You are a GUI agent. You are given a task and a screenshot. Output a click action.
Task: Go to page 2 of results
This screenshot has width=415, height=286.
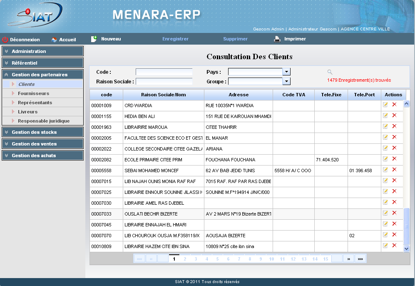pyautogui.click(x=185, y=259)
